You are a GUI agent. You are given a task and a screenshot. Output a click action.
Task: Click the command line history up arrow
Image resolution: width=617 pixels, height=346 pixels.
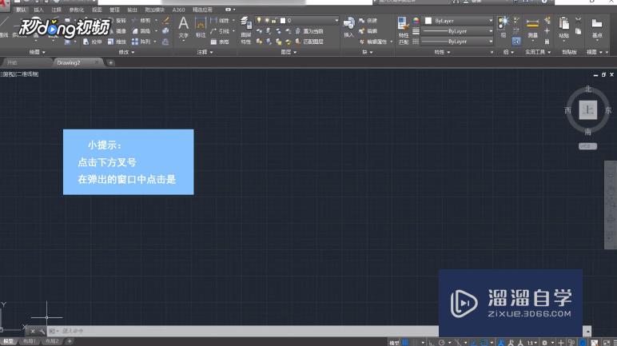[x=587, y=331]
